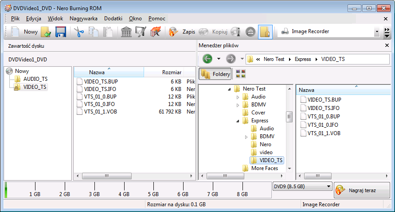Select VTS_01_0.BUP in file manager list

tap(320, 117)
